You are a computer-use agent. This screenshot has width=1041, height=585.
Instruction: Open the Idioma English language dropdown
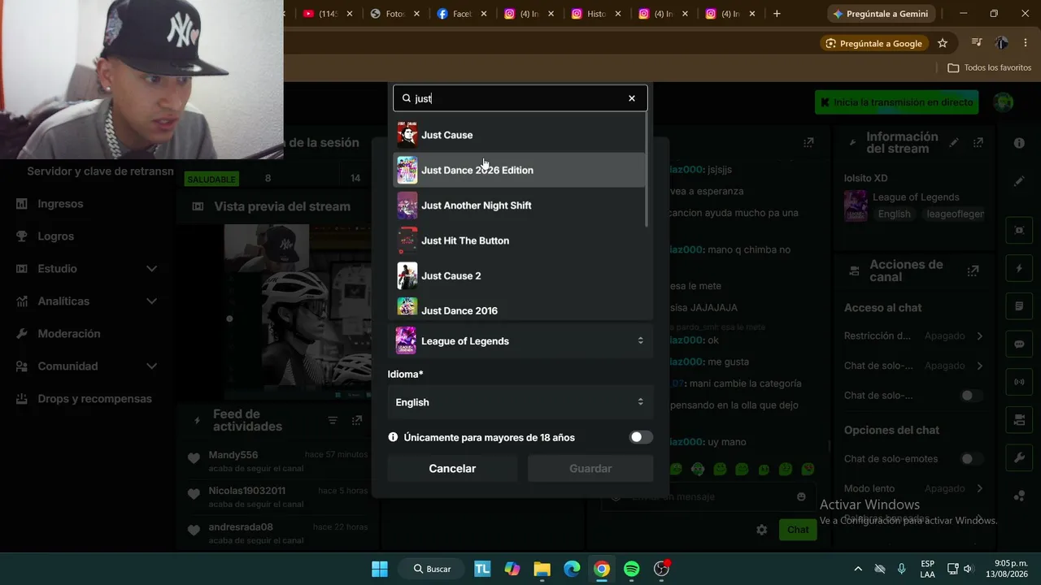(520, 402)
